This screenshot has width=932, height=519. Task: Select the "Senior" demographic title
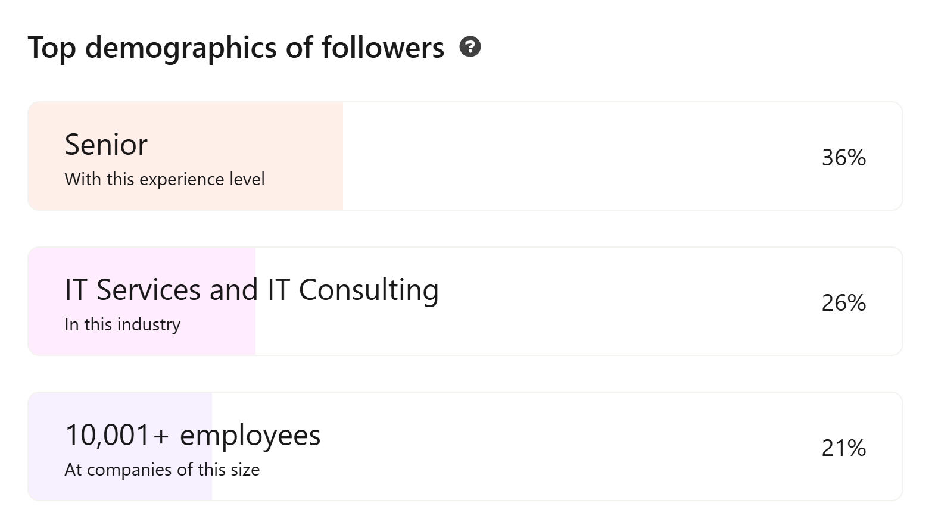coord(106,145)
